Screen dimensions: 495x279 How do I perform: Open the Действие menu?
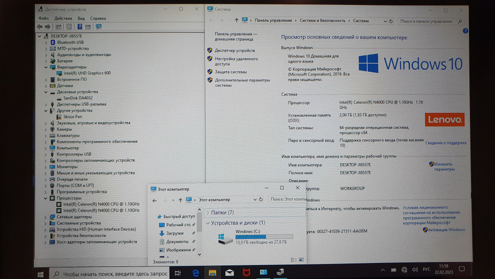(x=63, y=18)
